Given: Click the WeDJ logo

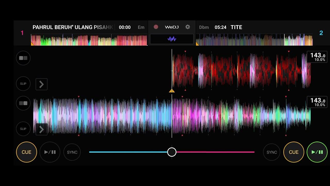Looking at the screenshot, I should [x=172, y=27].
